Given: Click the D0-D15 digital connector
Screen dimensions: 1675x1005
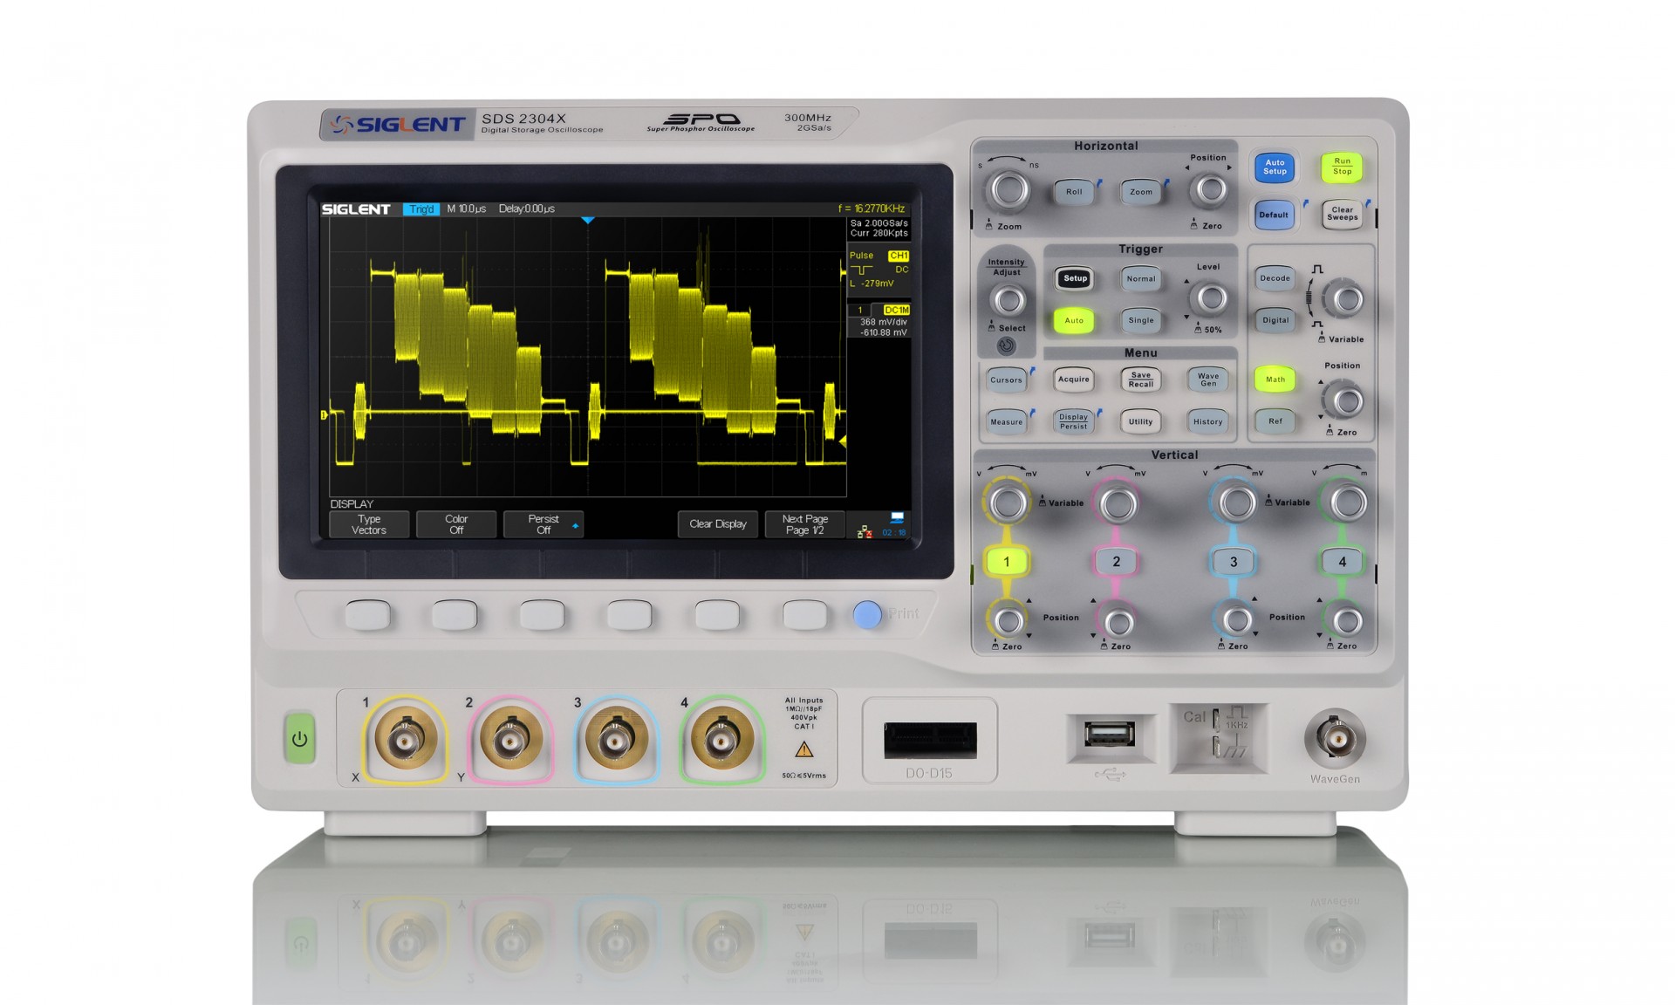Looking at the screenshot, I should coord(930,741).
